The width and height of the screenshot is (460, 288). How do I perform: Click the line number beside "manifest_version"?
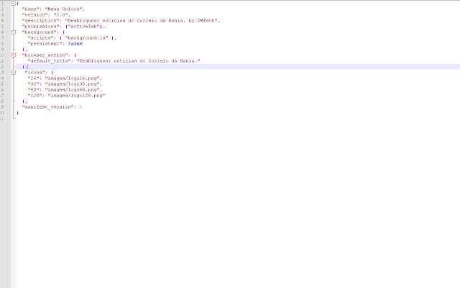click(x=4, y=107)
